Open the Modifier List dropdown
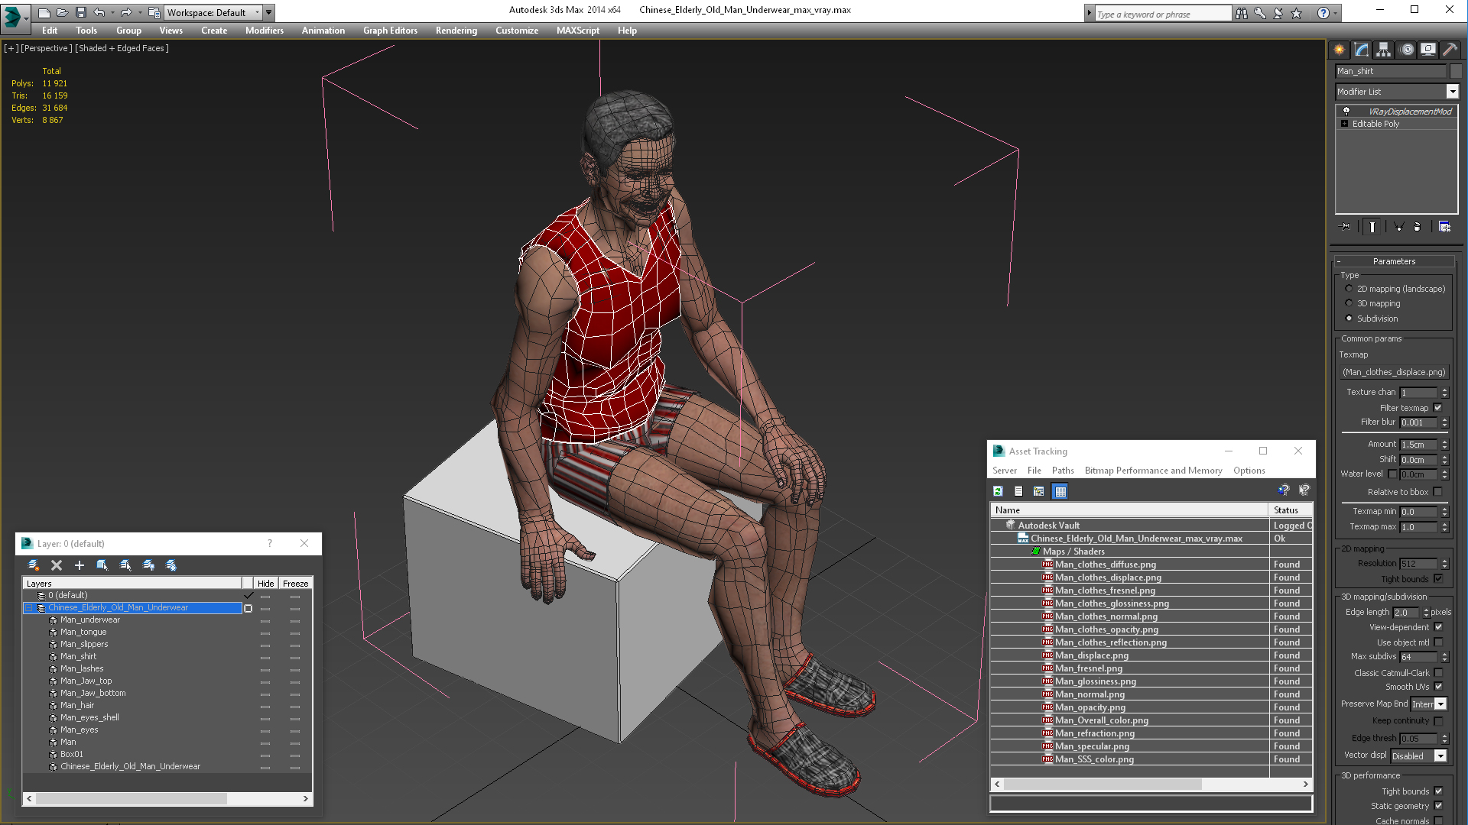The height and width of the screenshot is (825, 1468). [x=1397, y=92]
